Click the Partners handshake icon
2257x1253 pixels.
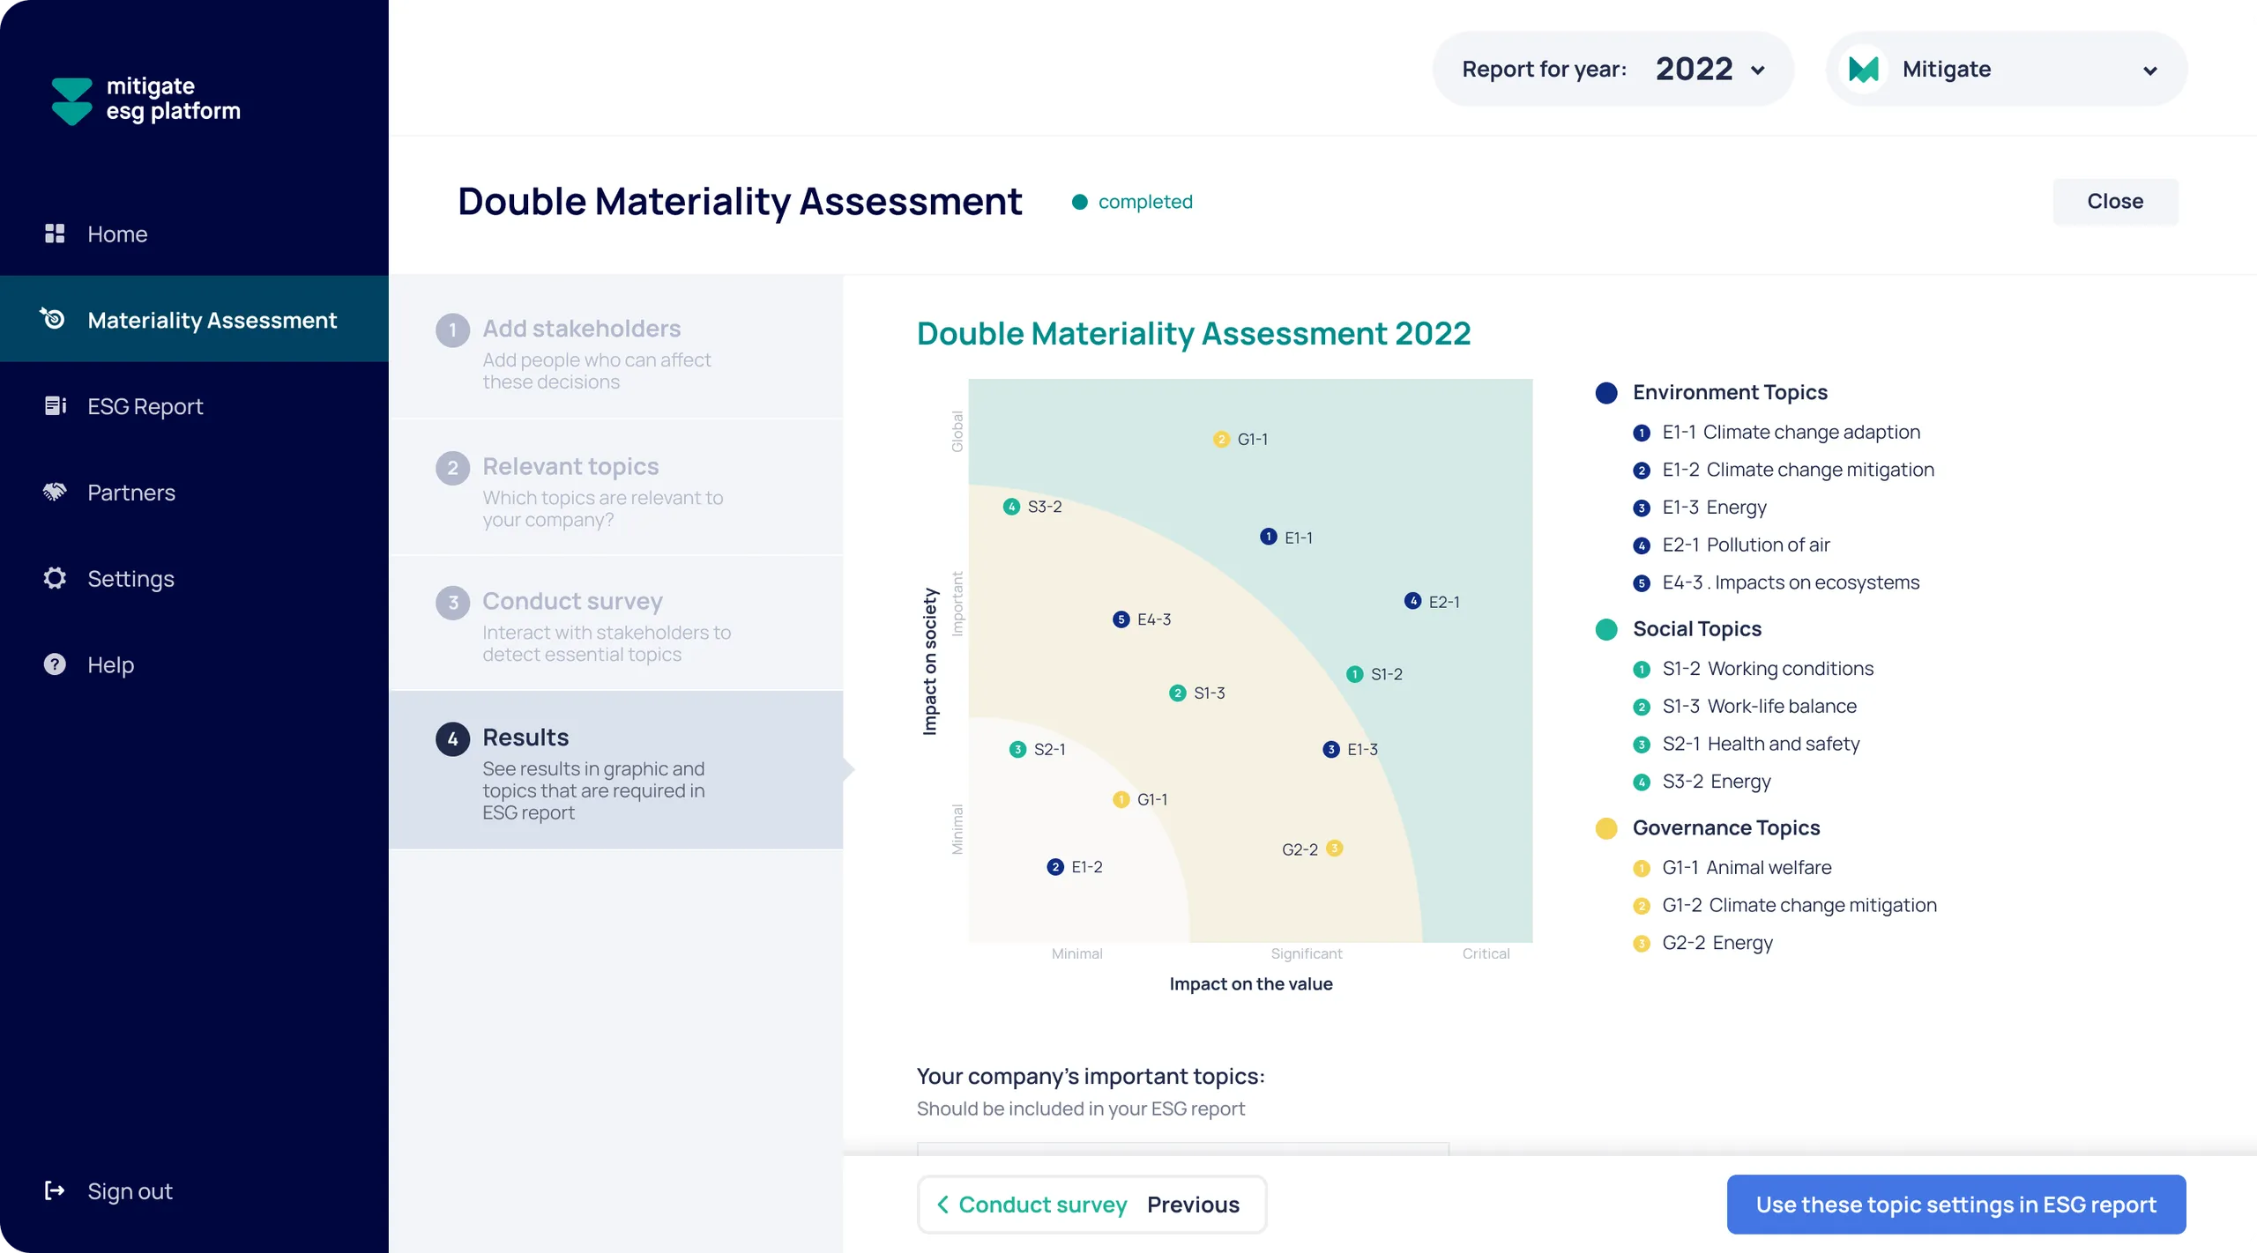[55, 492]
